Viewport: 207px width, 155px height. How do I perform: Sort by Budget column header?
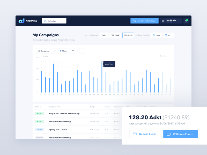(x=93, y=107)
